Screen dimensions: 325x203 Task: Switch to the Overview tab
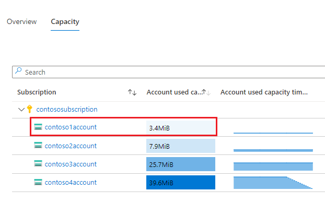pyautogui.click(x=22, y=21)
